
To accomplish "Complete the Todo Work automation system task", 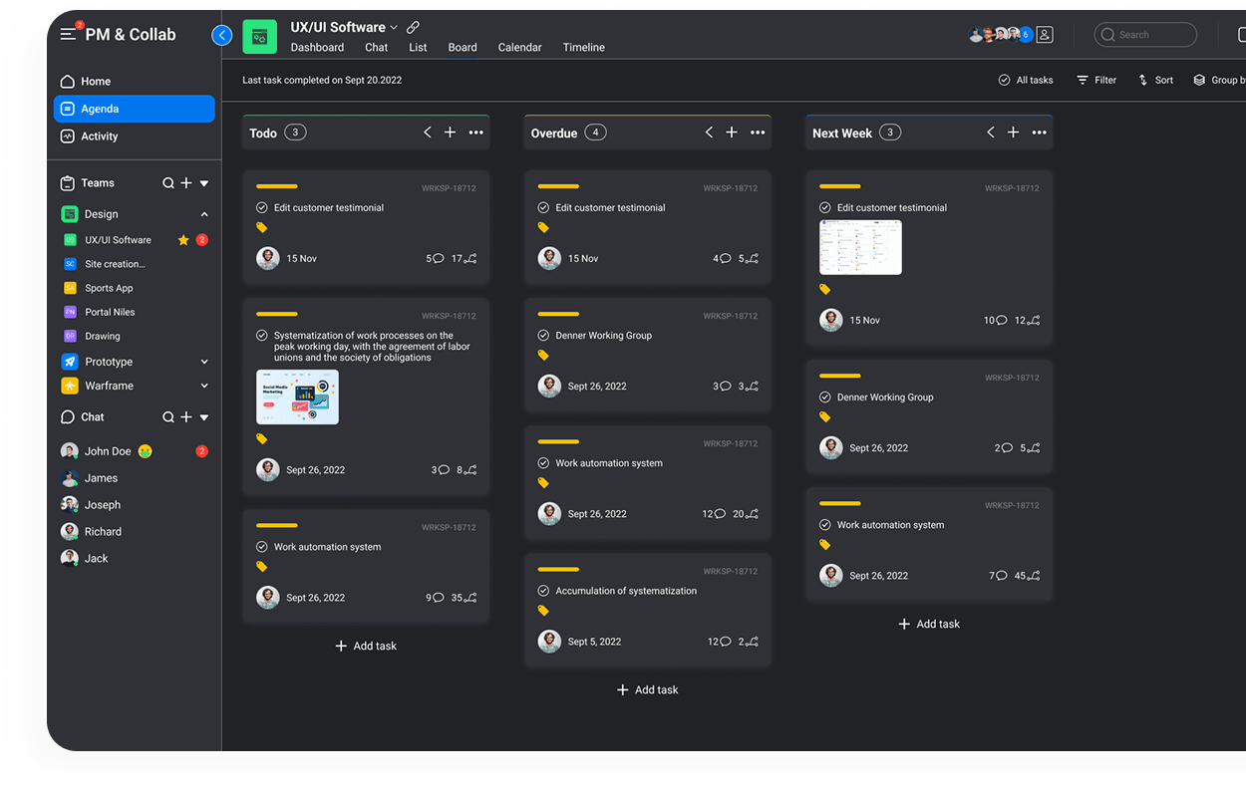I will pos(262,547).
